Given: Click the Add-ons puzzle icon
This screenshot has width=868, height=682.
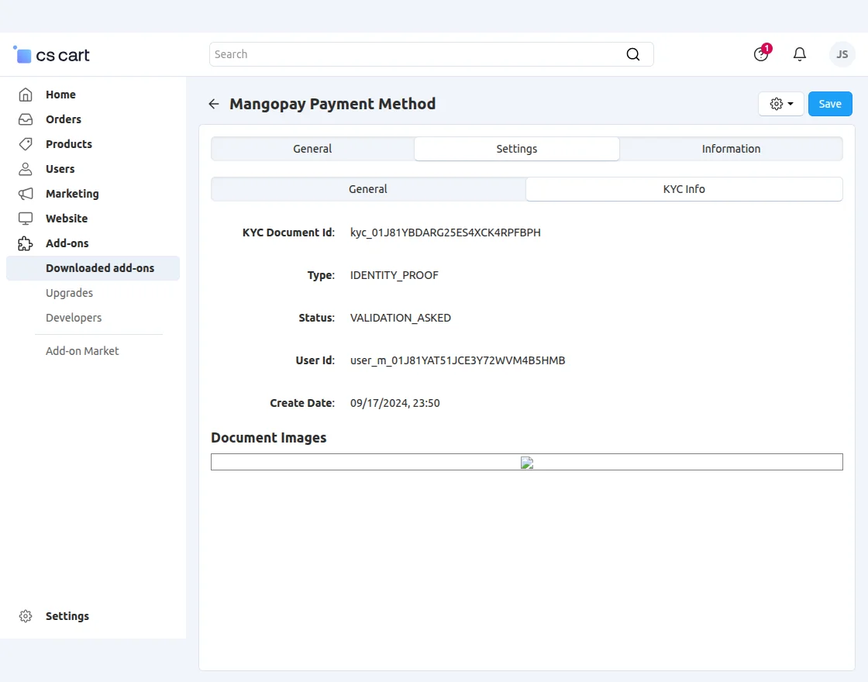Looking at the screenshot, I should 26,243.
